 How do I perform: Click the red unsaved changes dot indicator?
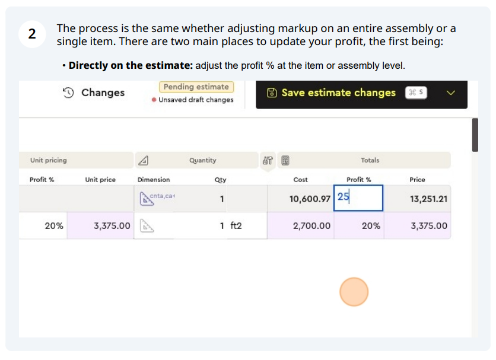pyautogui.click(x=154, y=100)
